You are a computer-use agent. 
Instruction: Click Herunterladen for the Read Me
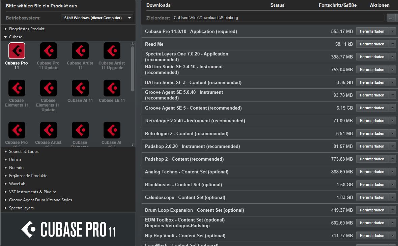372,44
